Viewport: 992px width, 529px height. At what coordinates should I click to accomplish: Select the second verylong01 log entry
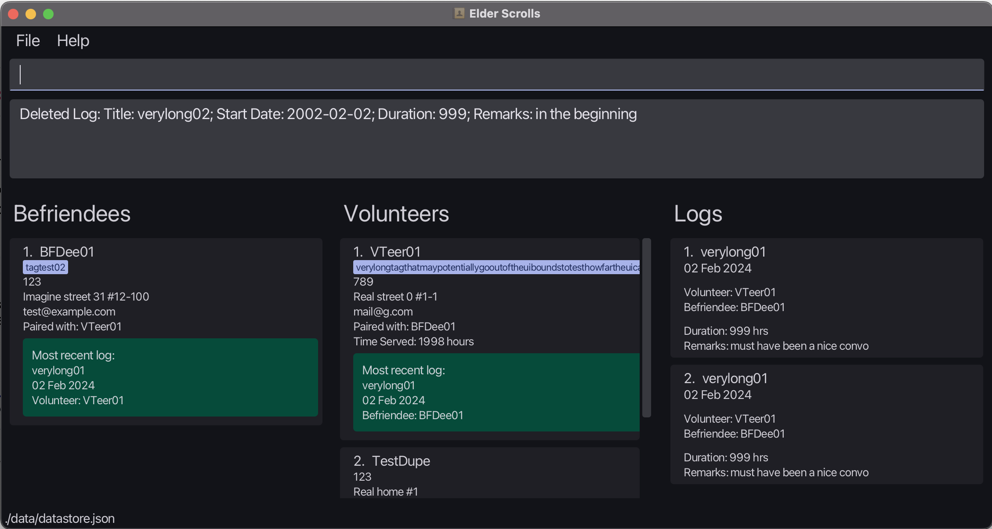click(x=826, y=424)
